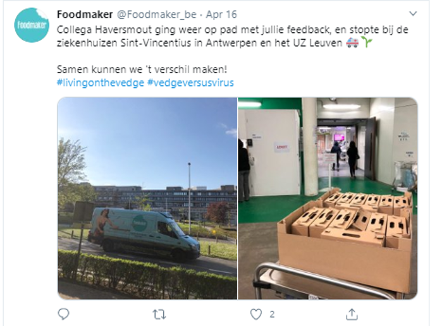
Task: Click the 'Samen kunnen we' sentence
Action: coord(142,69)
